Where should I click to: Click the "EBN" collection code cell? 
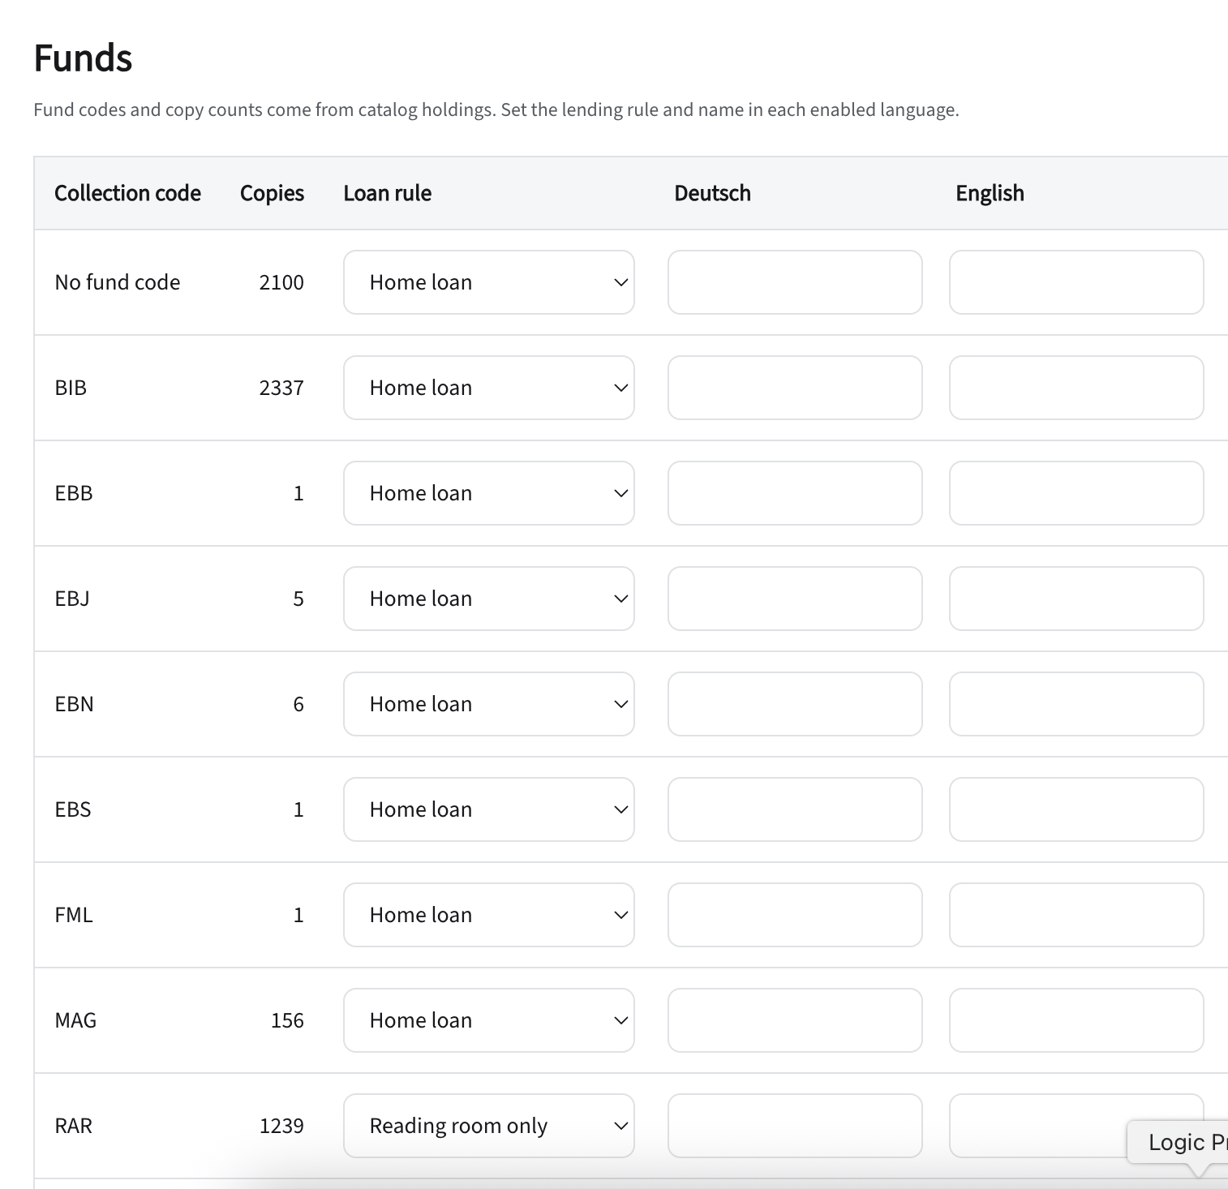[x=75, y=704]
